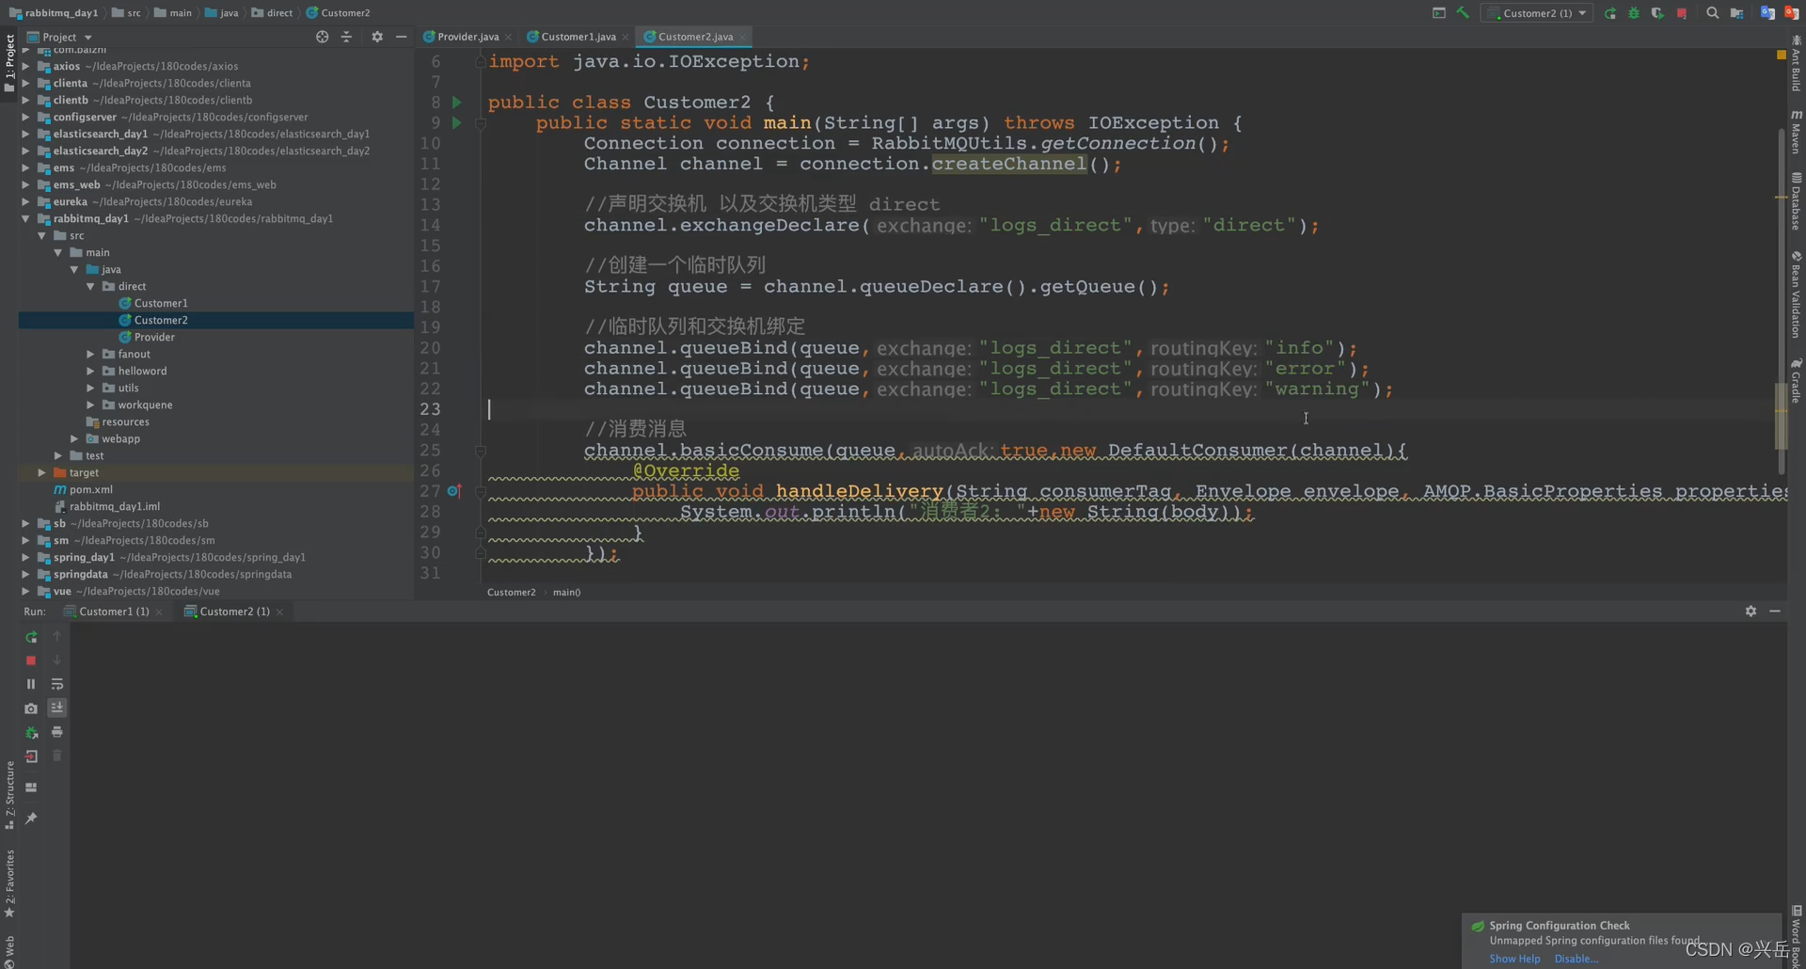This screenshot has height=969, width=1806.
Task: Toggle scroll to end in the Run console
Action: [57, 707]
